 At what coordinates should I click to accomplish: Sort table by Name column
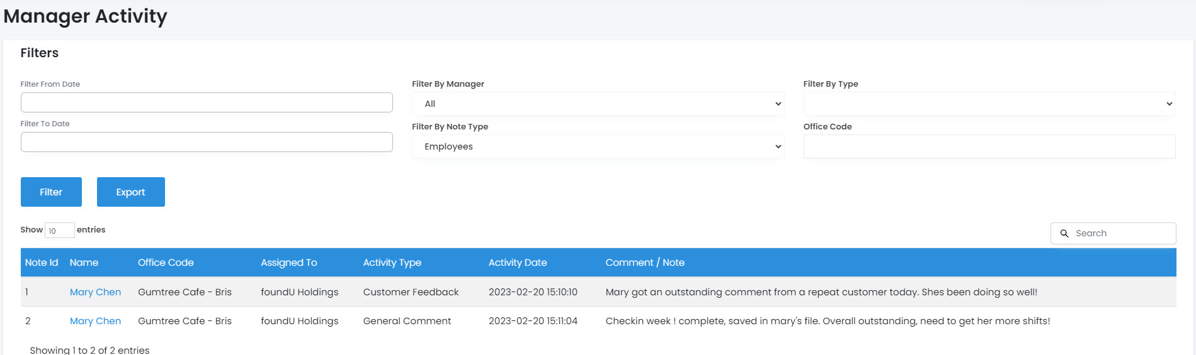[84, 263]
